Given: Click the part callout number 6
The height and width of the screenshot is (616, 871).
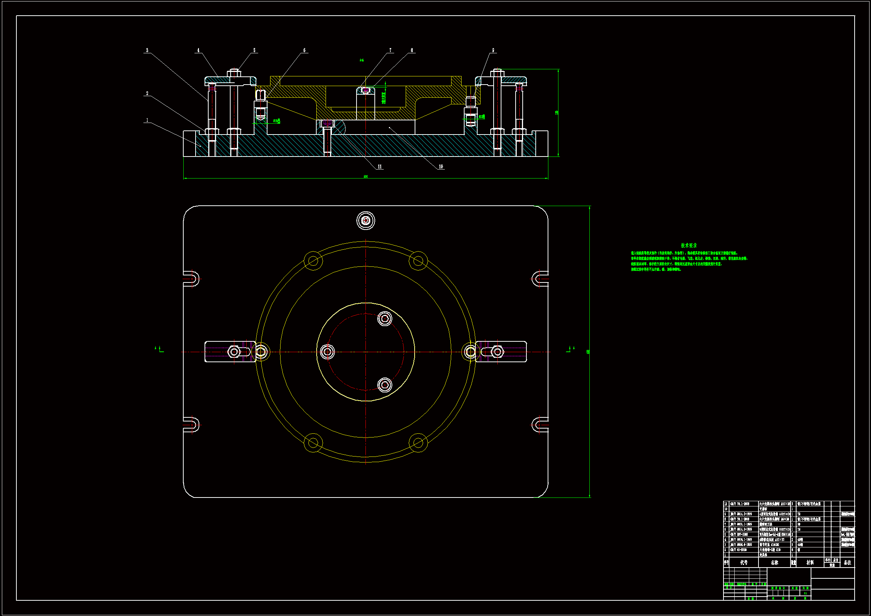Looking at the screenshot, I should coord(304,50).
